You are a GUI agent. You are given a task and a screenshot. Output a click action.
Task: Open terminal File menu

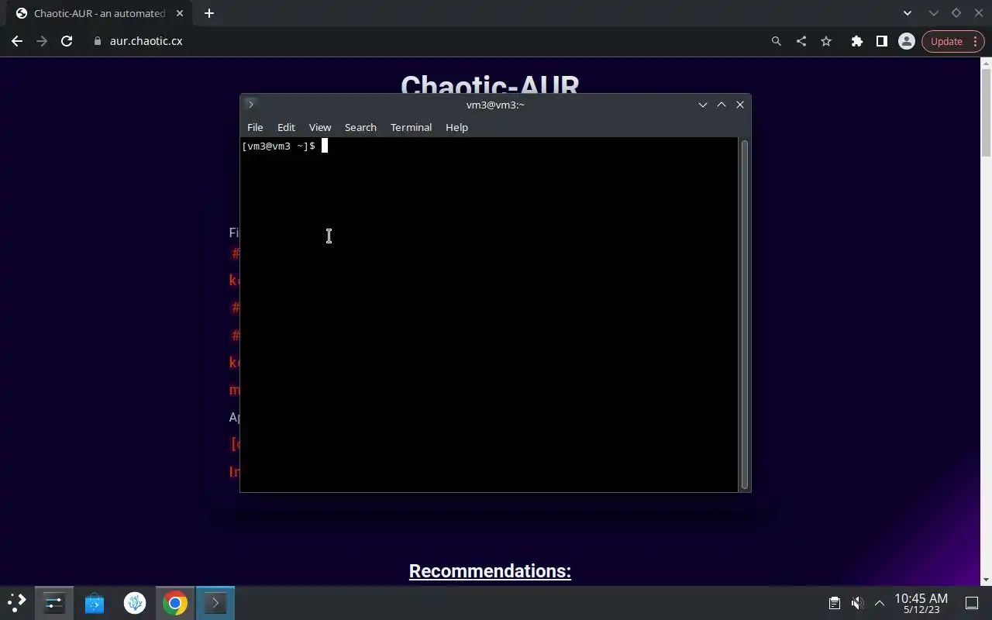[255, 127]
